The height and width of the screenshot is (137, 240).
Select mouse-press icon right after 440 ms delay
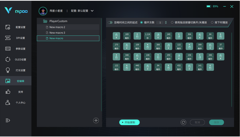[x=148, y=67]
